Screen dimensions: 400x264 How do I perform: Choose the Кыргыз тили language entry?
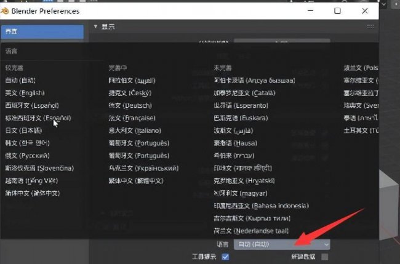(252, 218)
